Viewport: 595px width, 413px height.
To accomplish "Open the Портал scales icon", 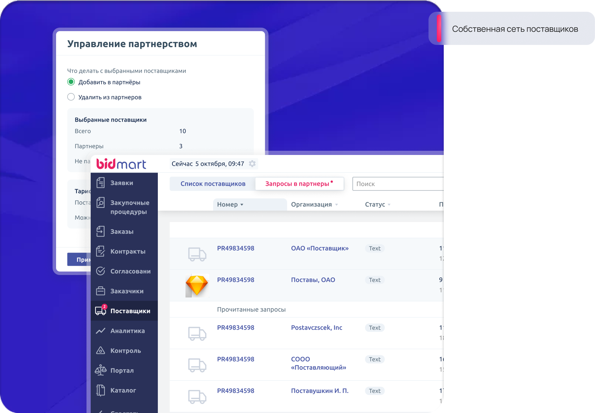I will pyautogui.click(x=100, y=370).
